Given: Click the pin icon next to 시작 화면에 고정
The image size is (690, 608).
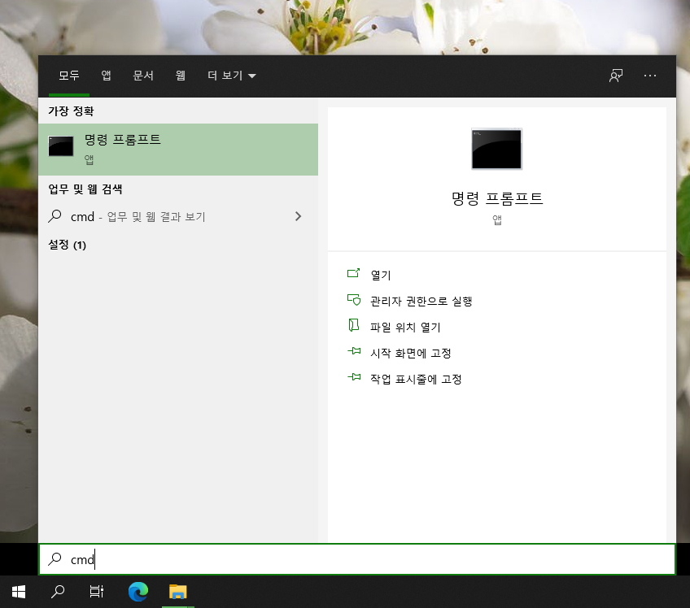Looking at the screenshot, I should (x=354, y=351).
